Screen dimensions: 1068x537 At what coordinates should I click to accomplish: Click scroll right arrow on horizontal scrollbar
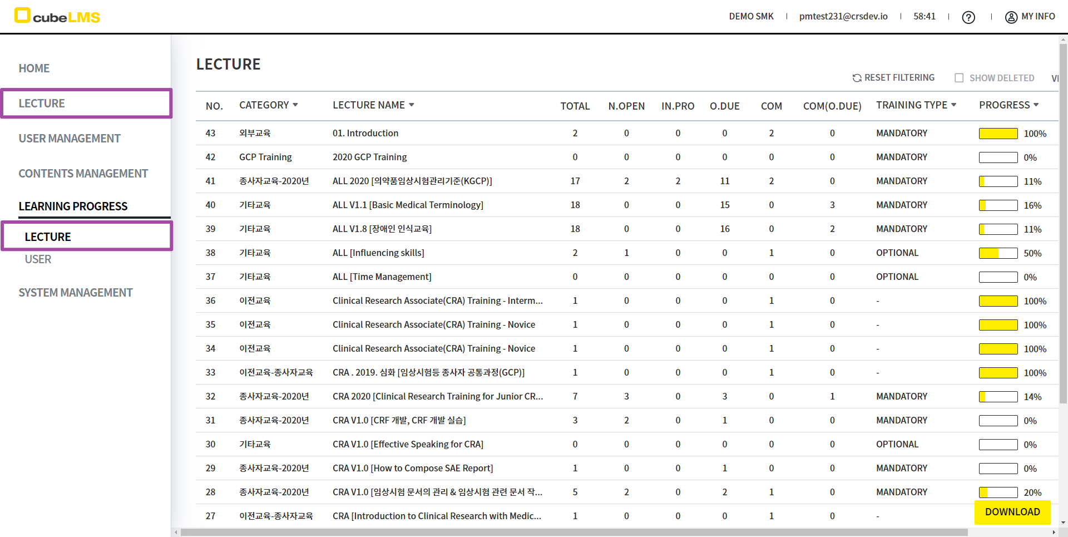click(1054, 533)
